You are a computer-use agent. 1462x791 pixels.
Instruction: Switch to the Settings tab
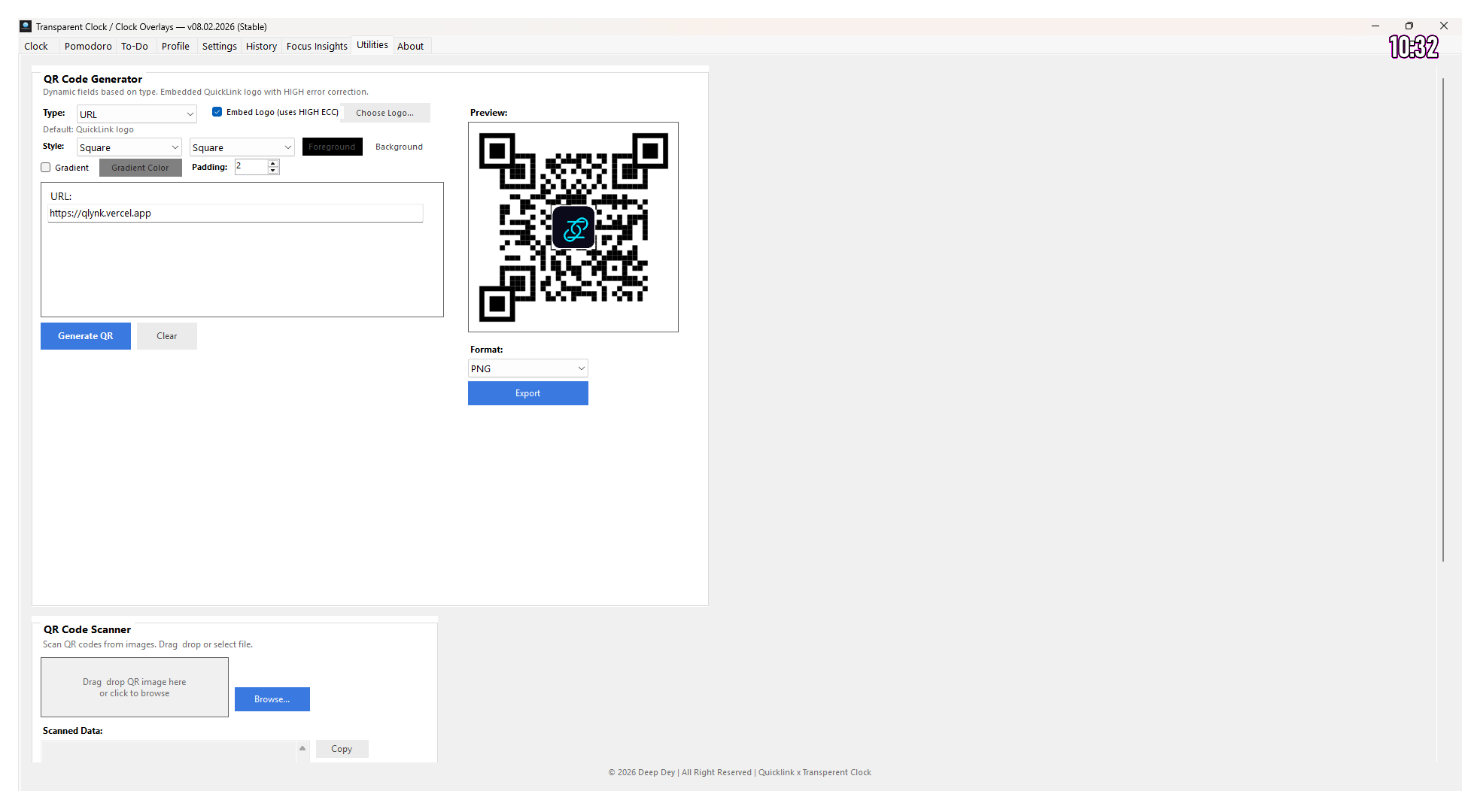[219, 46]
